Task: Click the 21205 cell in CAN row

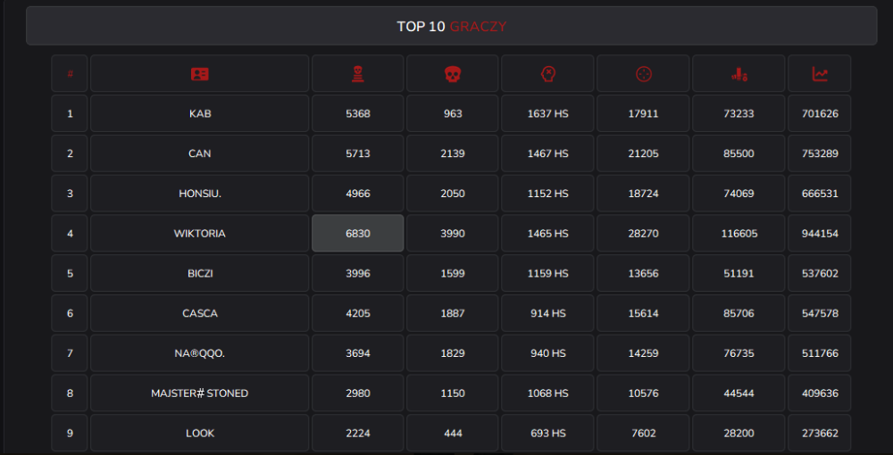Action: coord(643,153)
